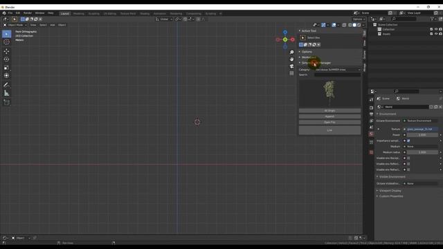Enable the Visible env Backplate checkbox
This screenshot has width=443, height=249.
(408, 158)
